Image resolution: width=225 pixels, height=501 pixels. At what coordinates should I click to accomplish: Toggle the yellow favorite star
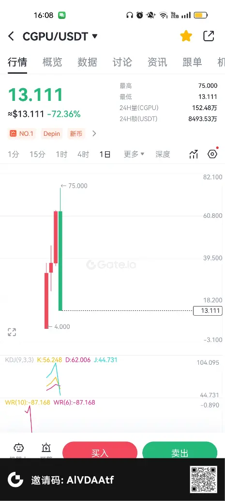click(x=186, y=36)
